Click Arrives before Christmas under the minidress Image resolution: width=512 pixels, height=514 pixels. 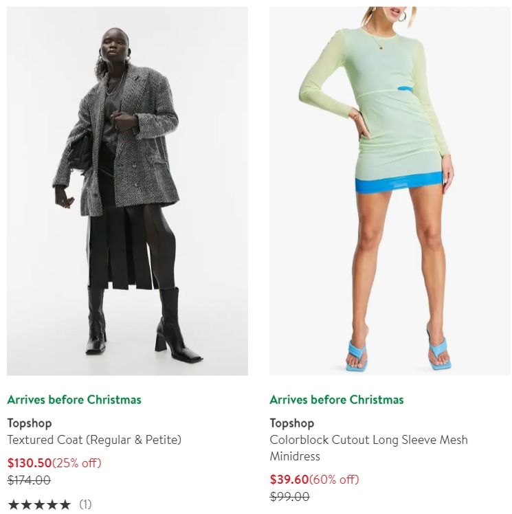tap(337, 400)
